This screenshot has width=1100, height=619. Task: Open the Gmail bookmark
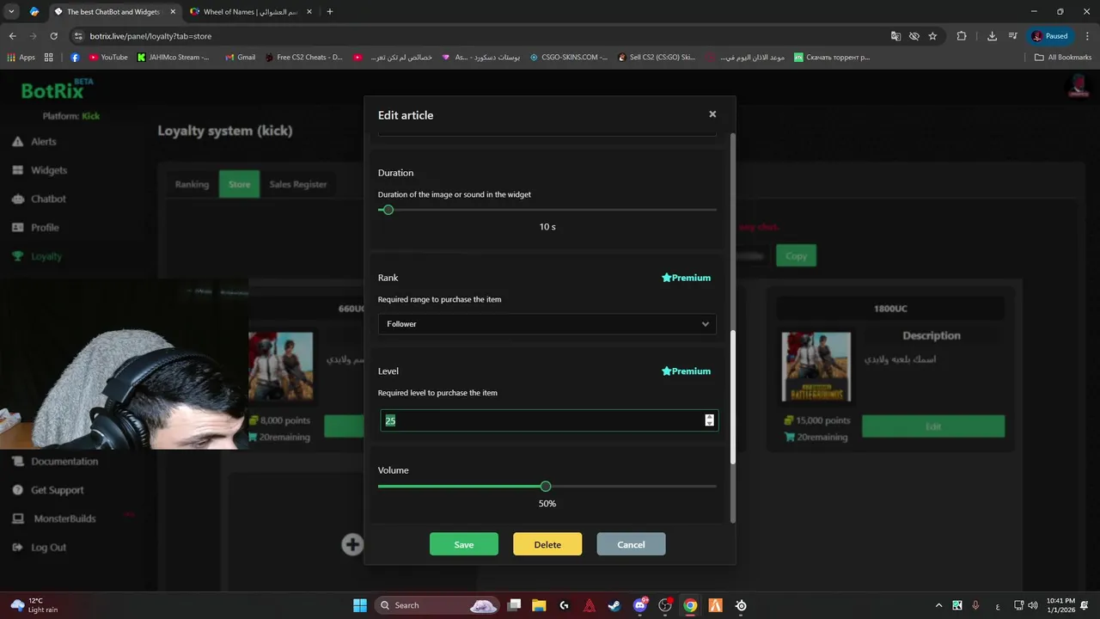point(240,58)
